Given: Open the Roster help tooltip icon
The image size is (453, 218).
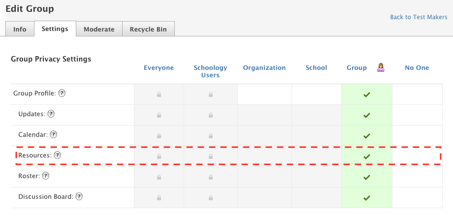Looking at the screenshot, I should (46, 176).
